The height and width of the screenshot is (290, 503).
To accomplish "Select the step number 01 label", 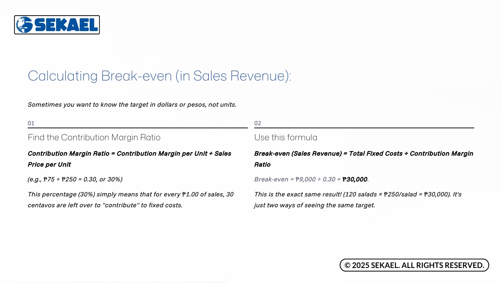I will 31,123.
